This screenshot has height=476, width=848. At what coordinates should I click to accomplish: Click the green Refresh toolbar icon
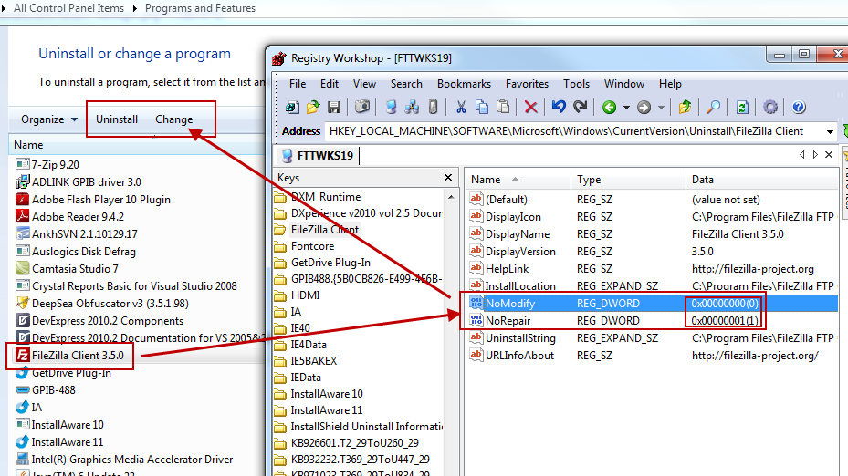pyautogui.click(x=742, y=107)
